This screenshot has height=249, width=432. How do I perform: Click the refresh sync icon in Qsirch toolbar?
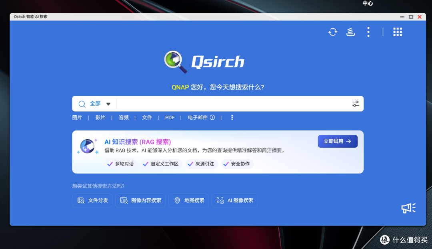(333, 32)
